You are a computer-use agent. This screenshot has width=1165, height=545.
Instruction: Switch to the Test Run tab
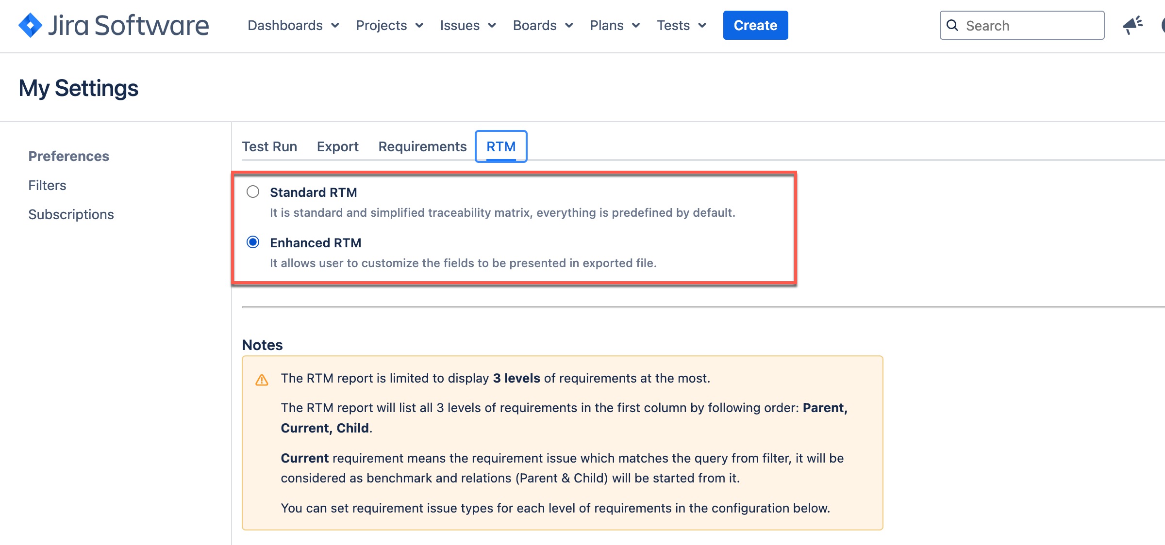point(269,146)
